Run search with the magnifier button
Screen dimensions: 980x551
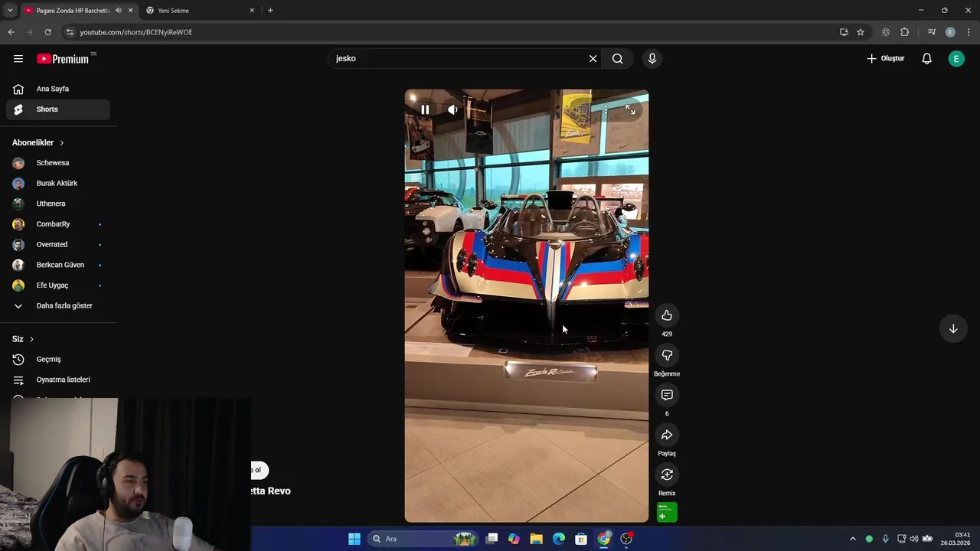pyautogui.click(x=618, y=59)
